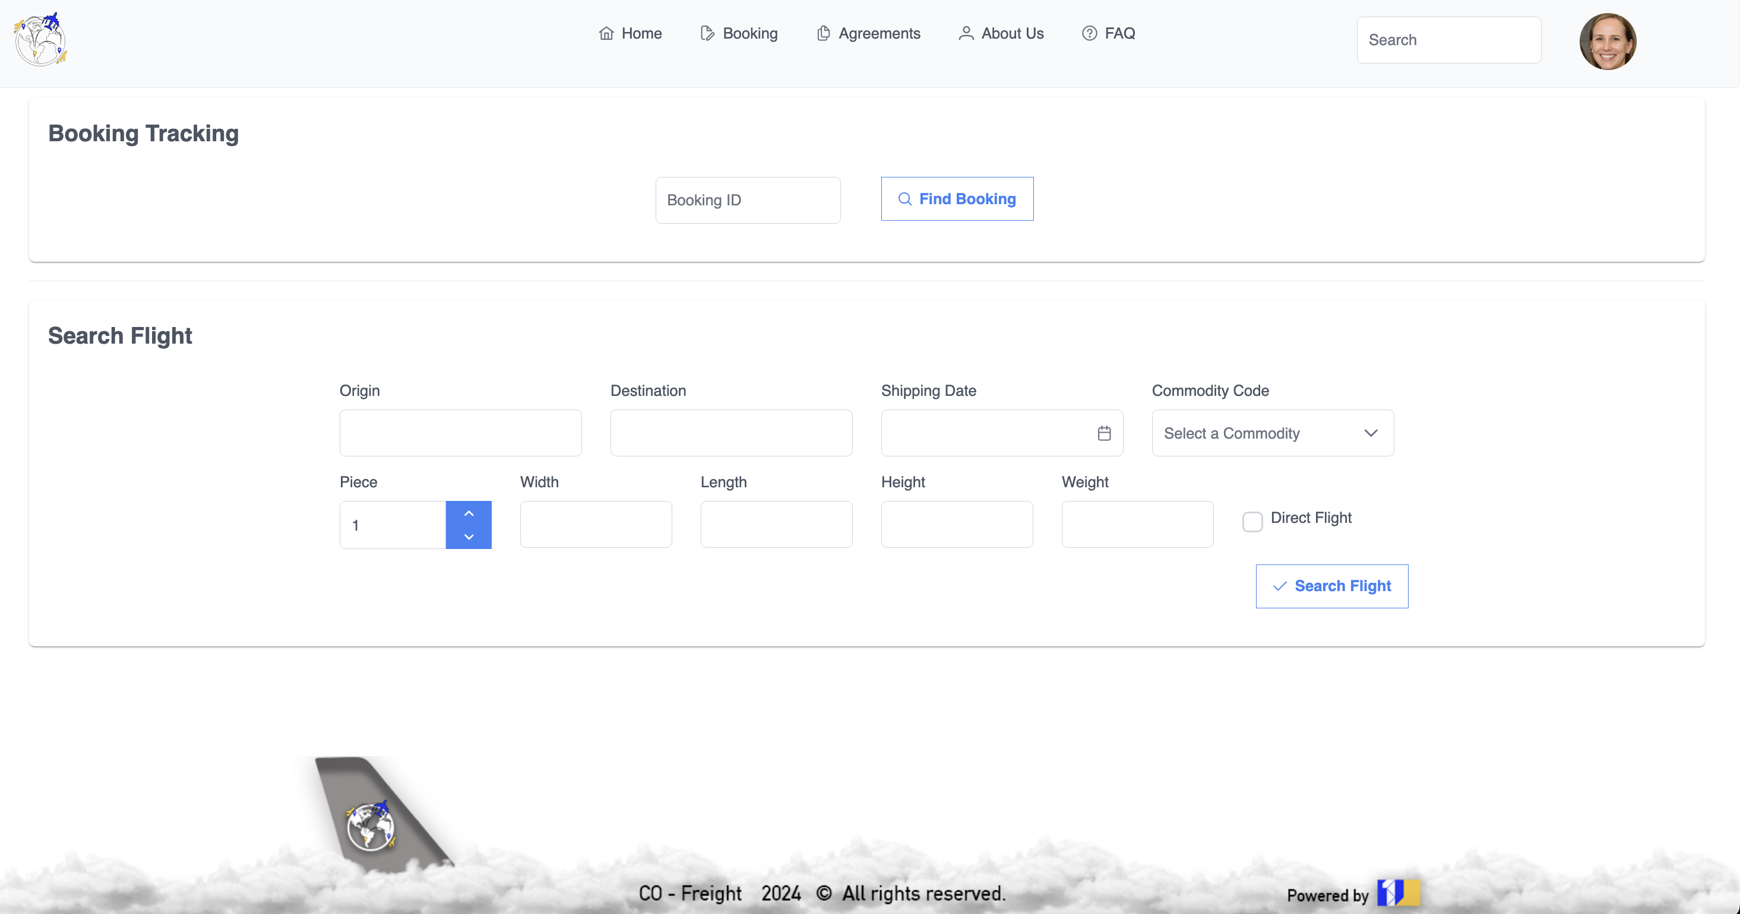Click the Booking pencil-document icon
This screenshot has width=1740, height=914.
point(707,34)
